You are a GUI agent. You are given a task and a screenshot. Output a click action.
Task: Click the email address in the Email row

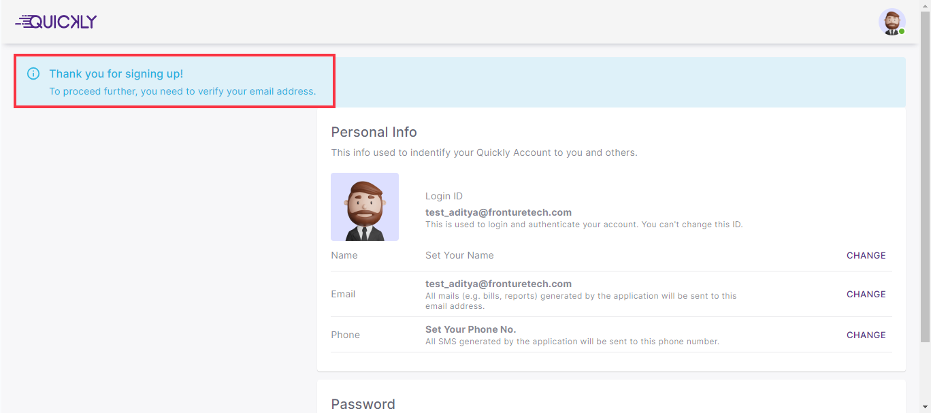point(498,284)
